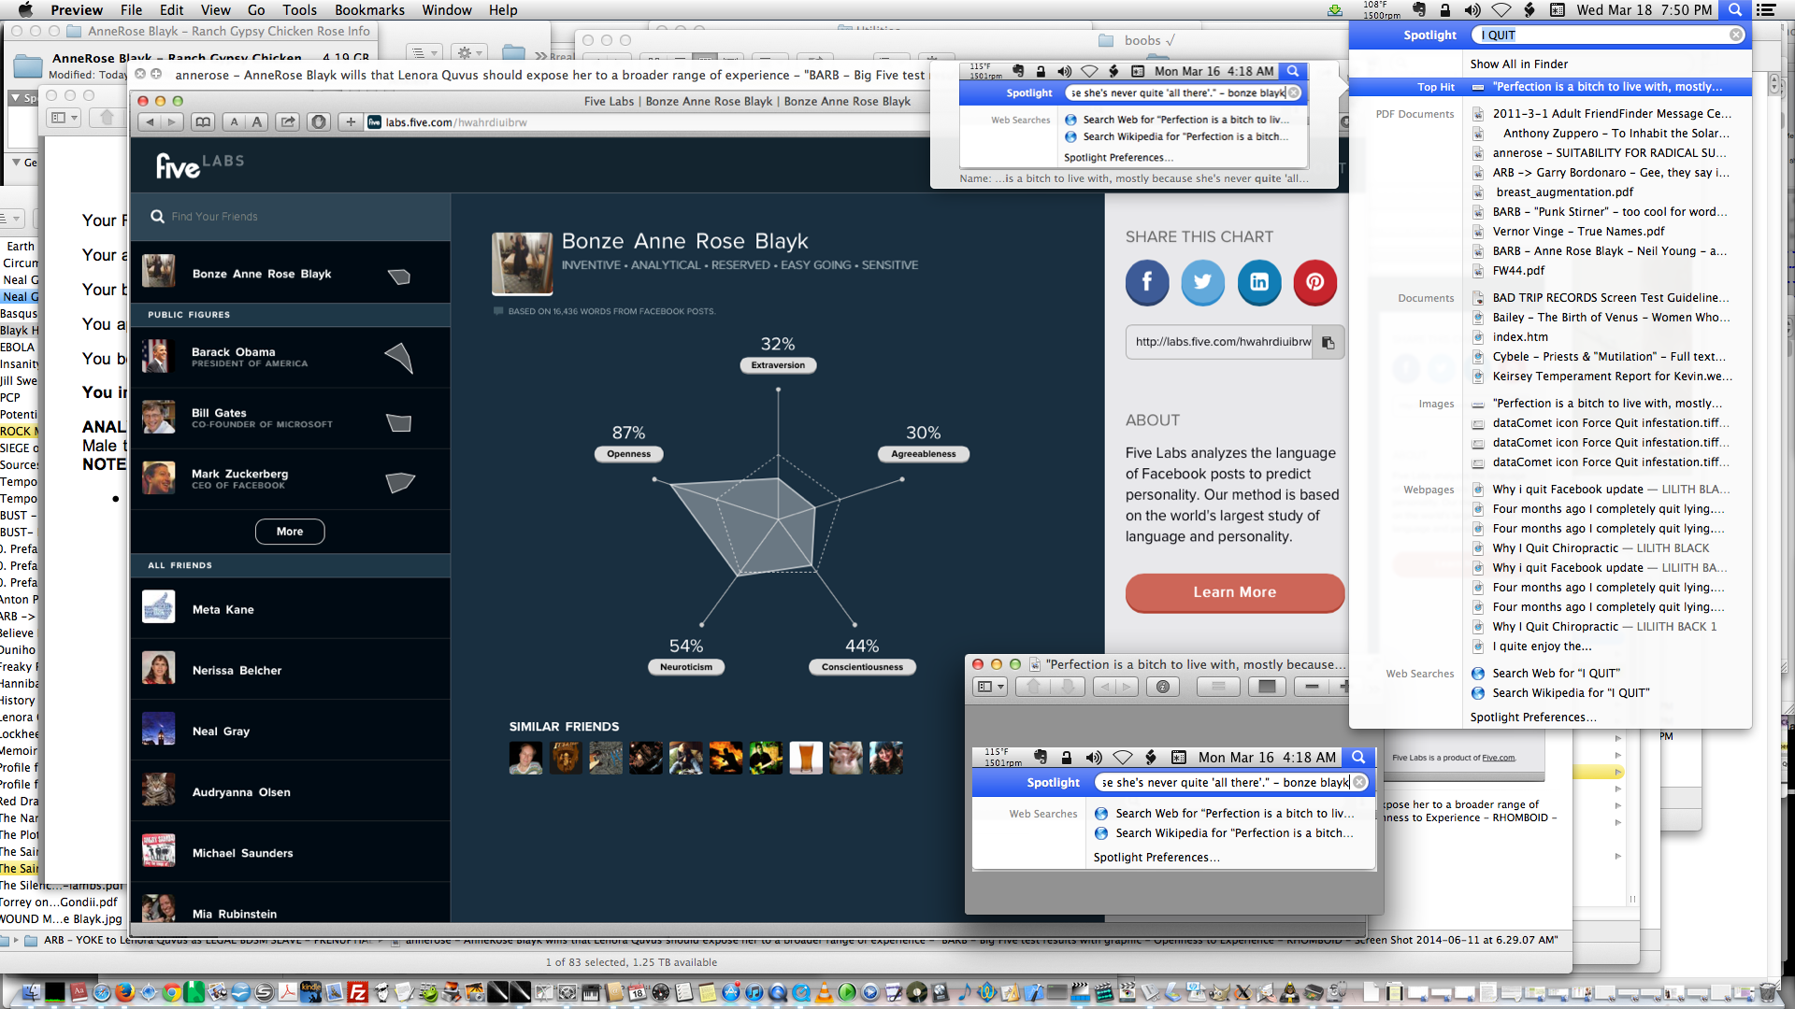Open Spotlight Preferences in results list
The image size is (1795, 1009).
[1532, 718]
